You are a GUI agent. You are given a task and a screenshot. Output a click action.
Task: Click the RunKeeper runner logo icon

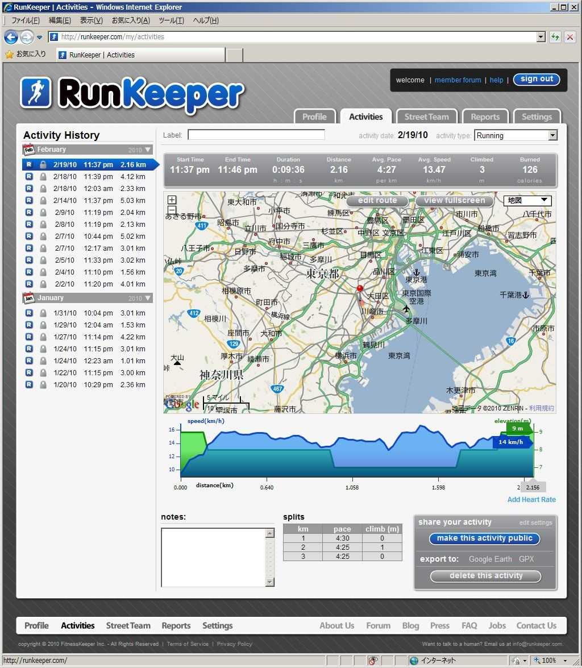[36, 92]
